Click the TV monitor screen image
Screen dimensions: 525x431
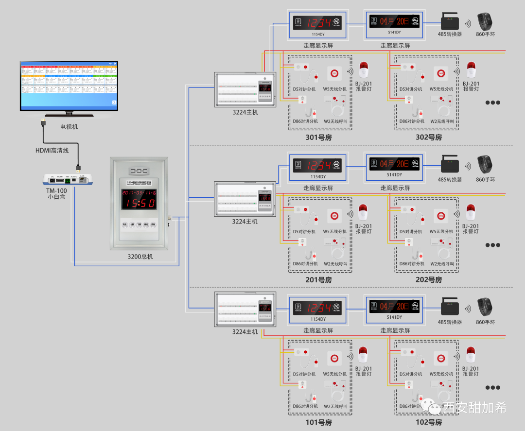click(x=69, y=85)
